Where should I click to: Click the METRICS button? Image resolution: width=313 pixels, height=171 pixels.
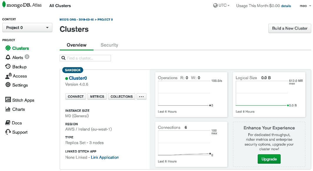[97, 96]
